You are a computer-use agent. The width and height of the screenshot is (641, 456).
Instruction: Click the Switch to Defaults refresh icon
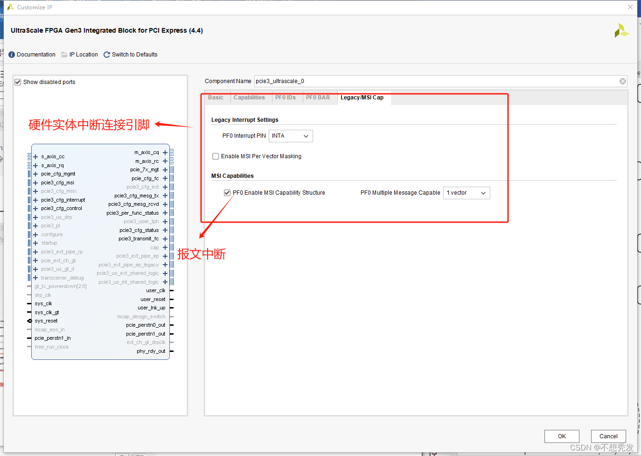[107, 55]
